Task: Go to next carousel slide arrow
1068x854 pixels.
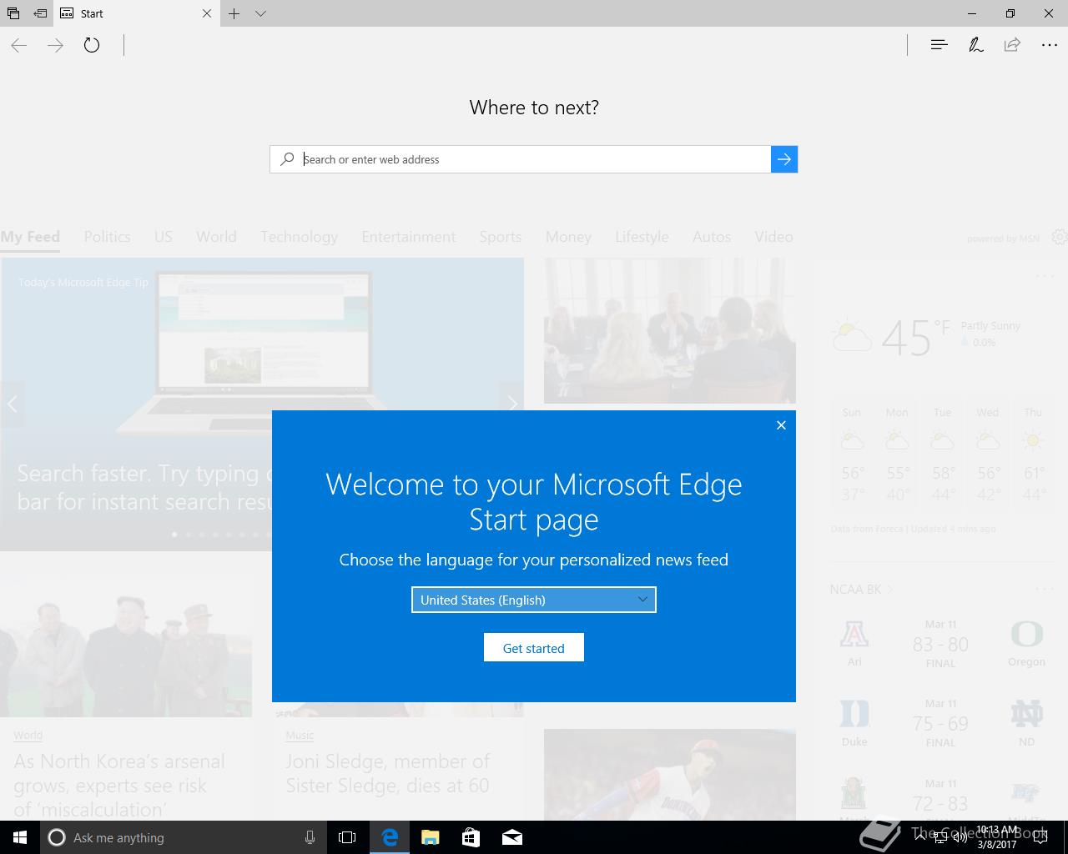Action: pyautogui.click(x=511, y=404)
